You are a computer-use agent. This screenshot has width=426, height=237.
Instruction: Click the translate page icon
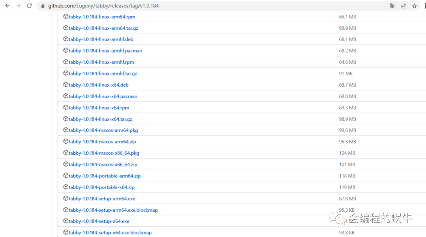point(392,6)
